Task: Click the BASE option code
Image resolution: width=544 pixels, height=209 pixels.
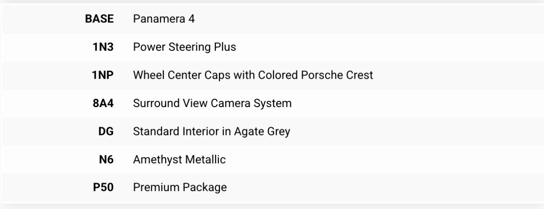Action: pyautogui.click(x=99, y=19)
